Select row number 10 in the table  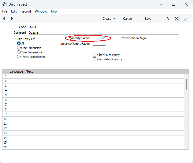6,119
